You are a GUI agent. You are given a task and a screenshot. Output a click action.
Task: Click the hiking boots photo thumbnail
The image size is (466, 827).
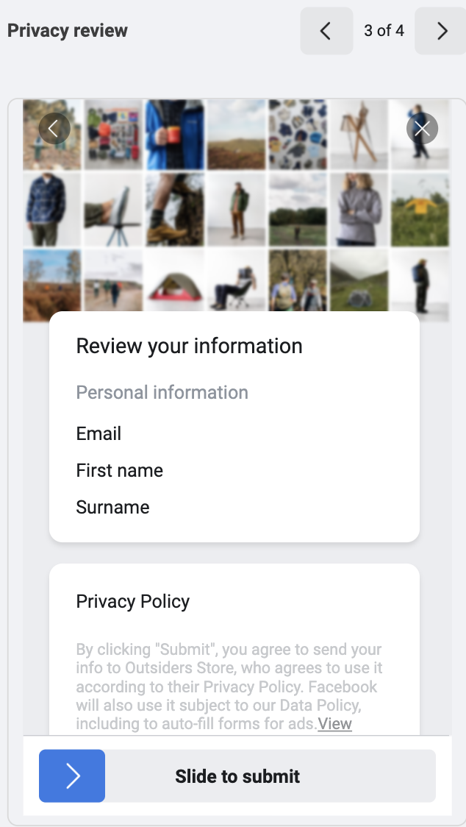click(174, 208)
